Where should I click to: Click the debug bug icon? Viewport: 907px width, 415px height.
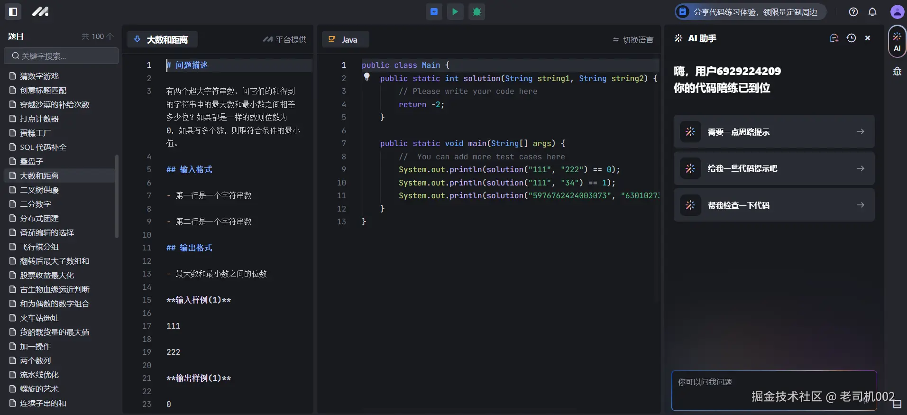[476, 12]
